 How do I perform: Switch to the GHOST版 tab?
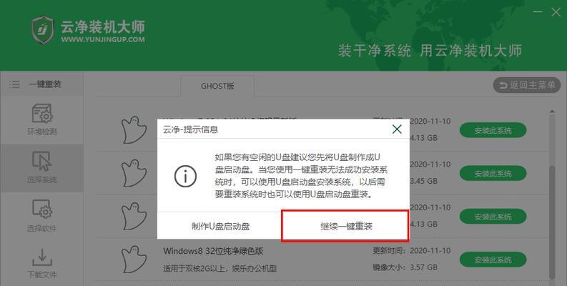[217, 86]
